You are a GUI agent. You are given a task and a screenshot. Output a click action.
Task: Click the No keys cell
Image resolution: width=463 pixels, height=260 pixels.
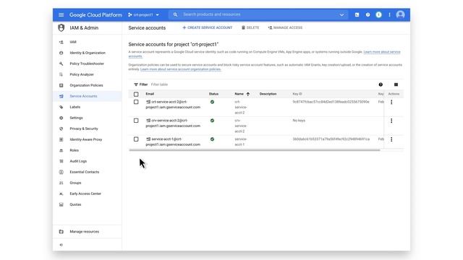[x=299, y=121]
